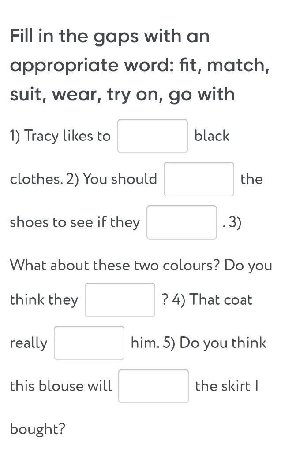
Task: Click the text "him. 5) Do you think"
Action: tap(199, 343)
